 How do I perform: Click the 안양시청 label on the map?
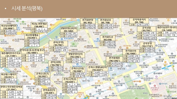pyautogui.click(x=121, y=69)
